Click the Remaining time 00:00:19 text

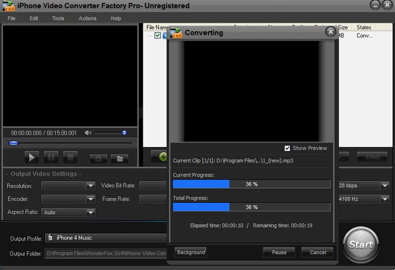pos(283,225)
